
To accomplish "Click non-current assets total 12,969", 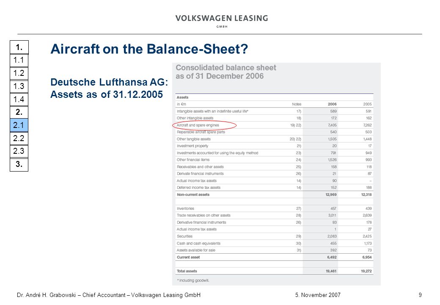I will pos(331,194).
